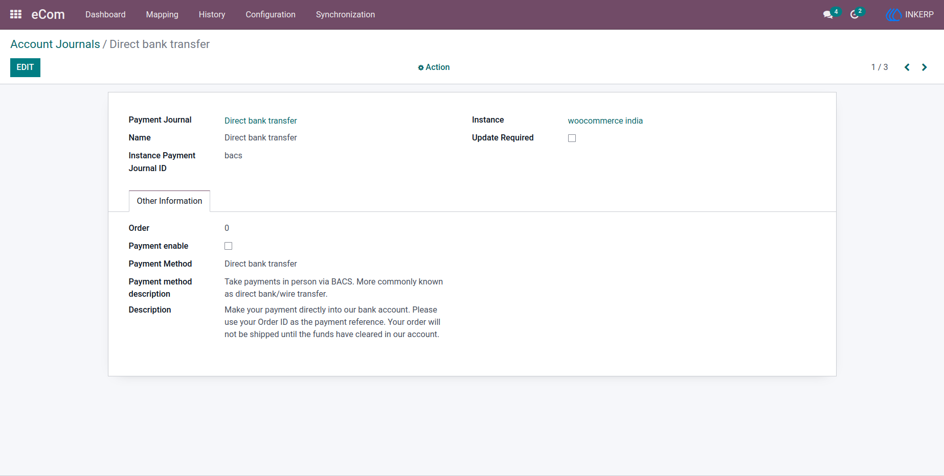This screenshot has height=476, width=944.
Task: Open the Mapping menu
Action: pos(162,15)
